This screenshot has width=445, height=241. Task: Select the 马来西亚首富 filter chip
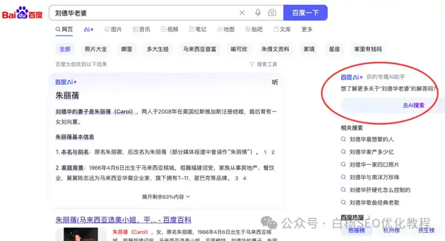point(200,49)
